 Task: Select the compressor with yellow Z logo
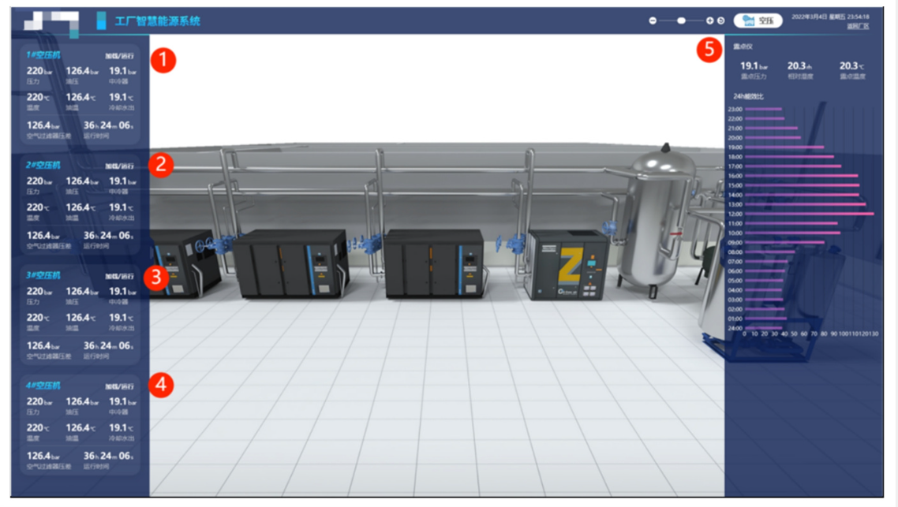click(x=569, y=265)
